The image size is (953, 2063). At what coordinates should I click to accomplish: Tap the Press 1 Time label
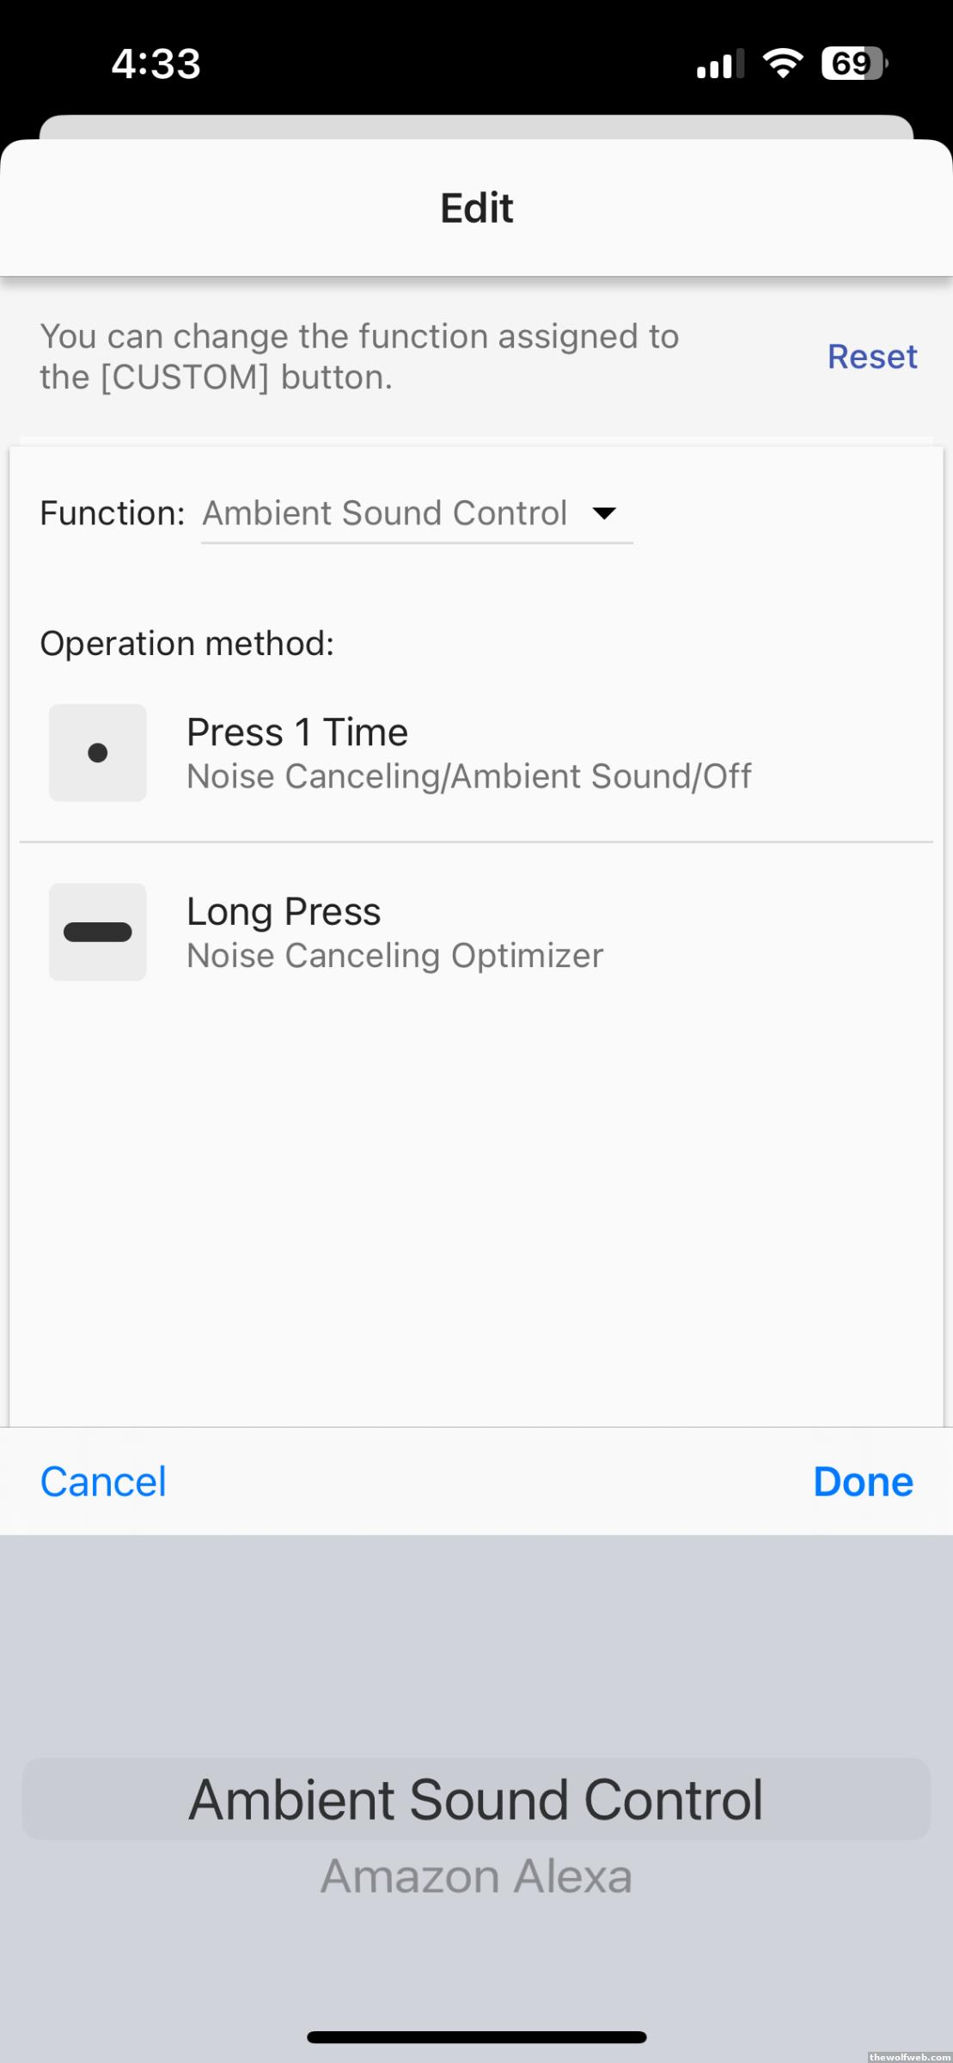tap(297, 732)
